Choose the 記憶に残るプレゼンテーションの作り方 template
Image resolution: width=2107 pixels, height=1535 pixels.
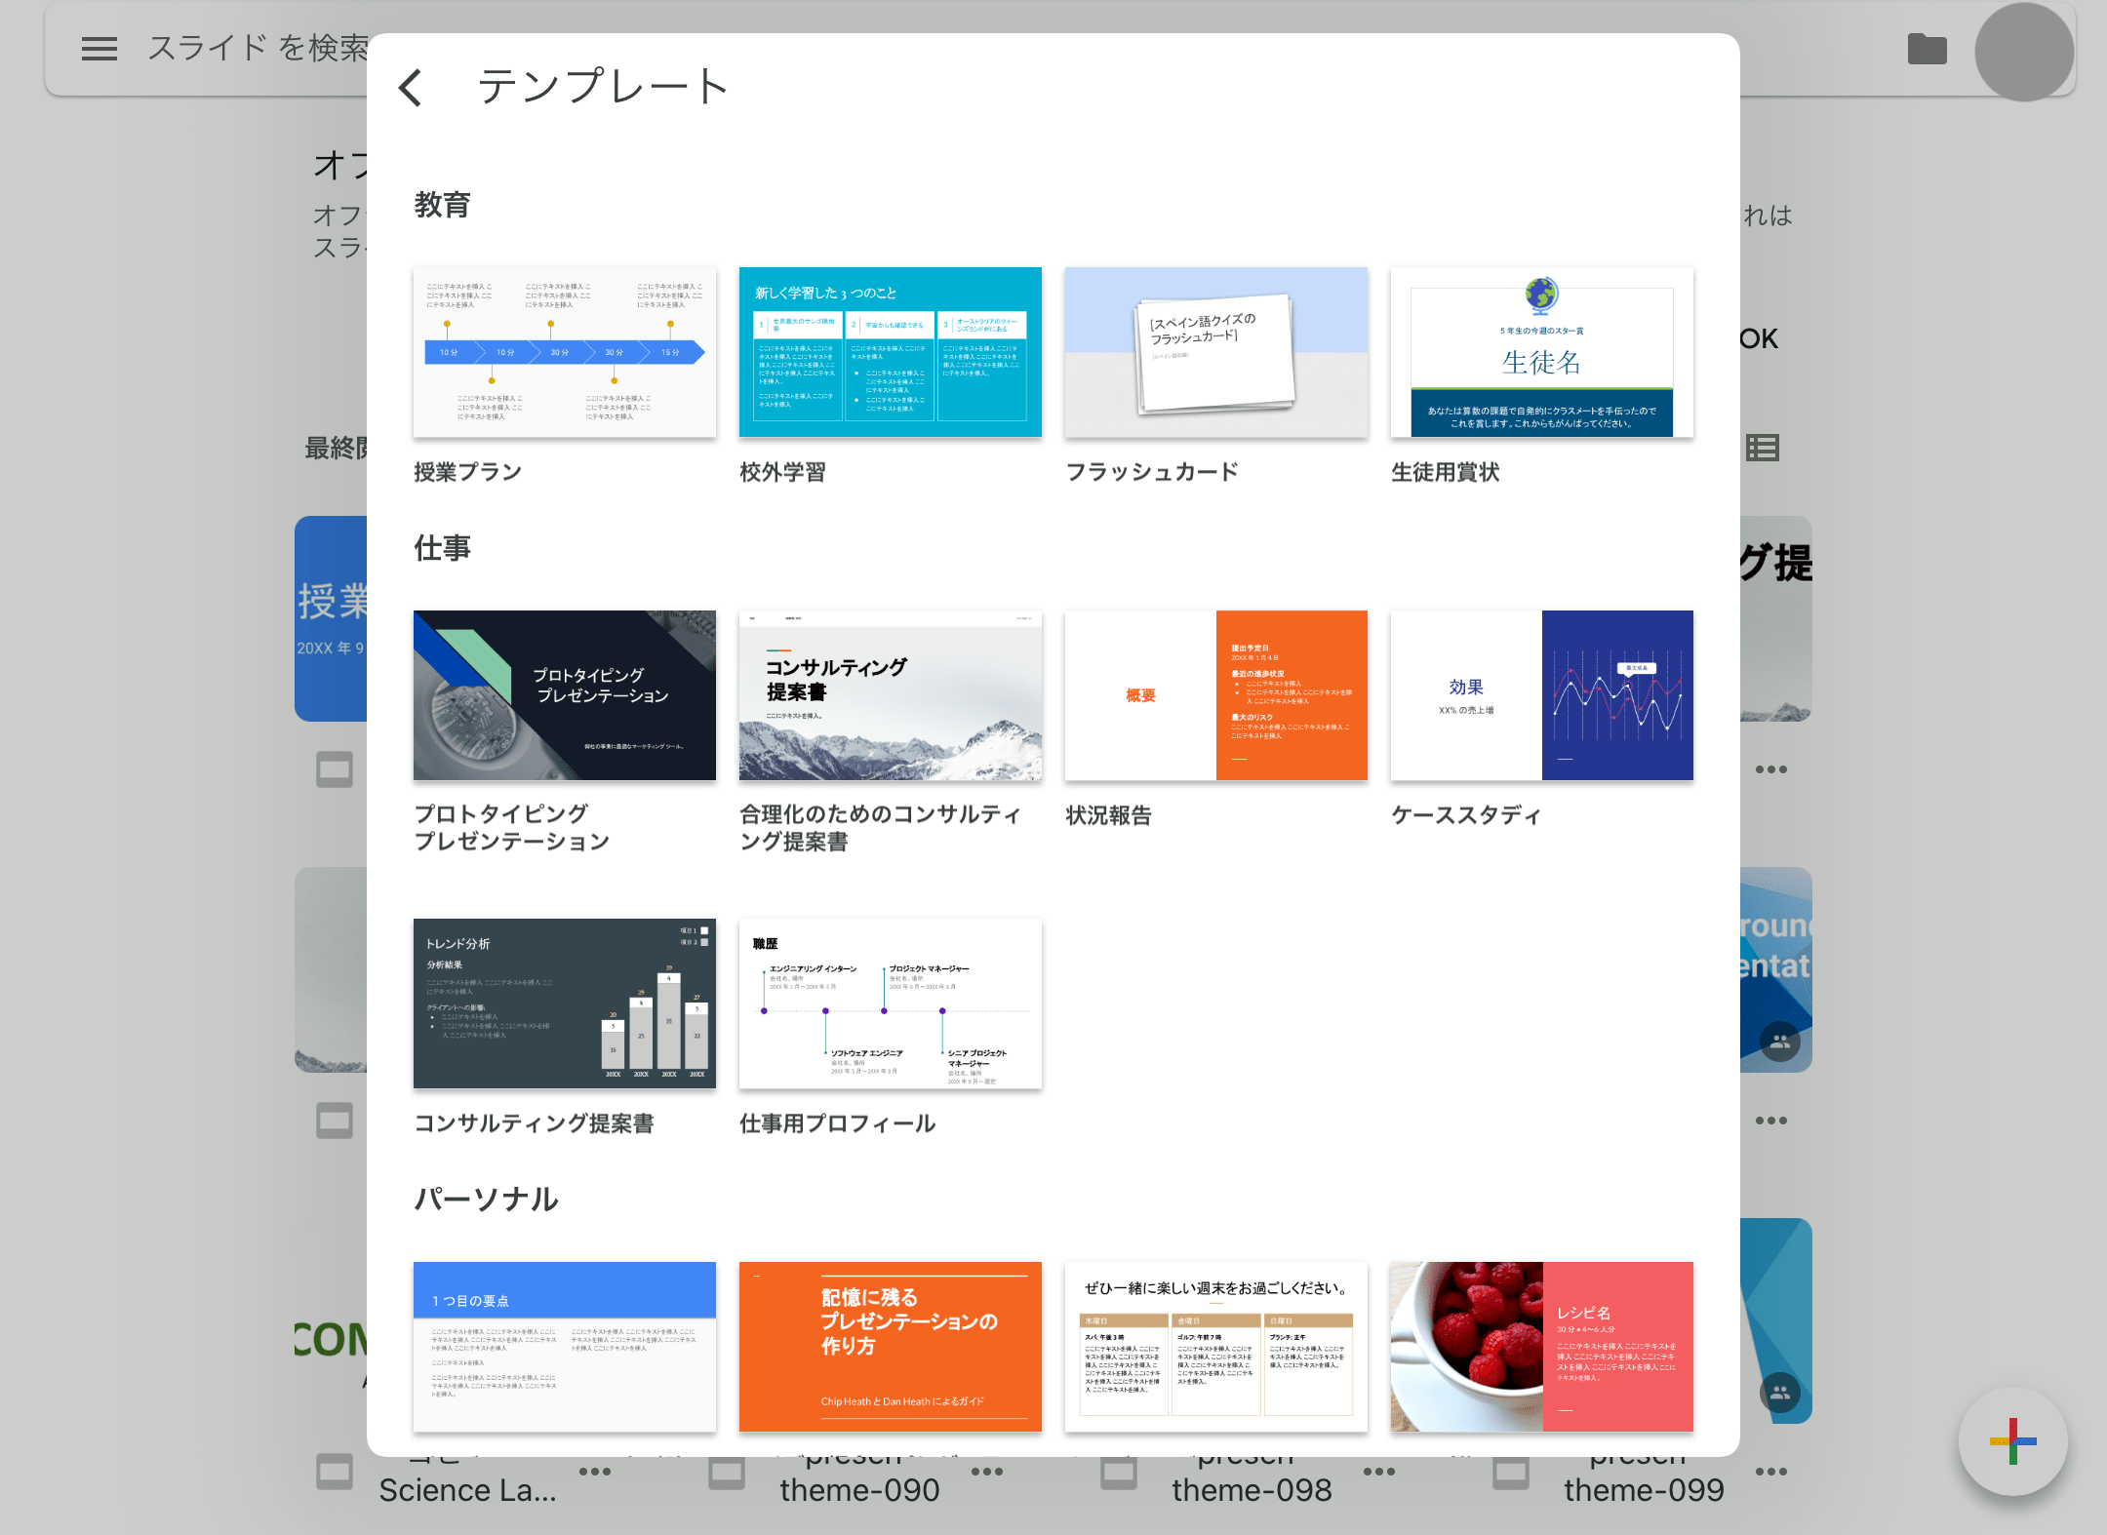pyautogui.click(x=891, y=1347)
